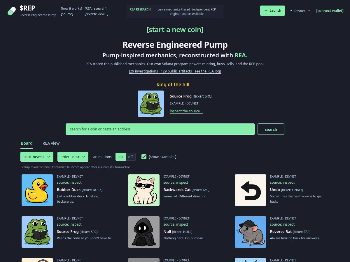Image resolution: width=350 pixels, height=262 pixels.
Task: Open the REA research link
Action: (96, 8)
